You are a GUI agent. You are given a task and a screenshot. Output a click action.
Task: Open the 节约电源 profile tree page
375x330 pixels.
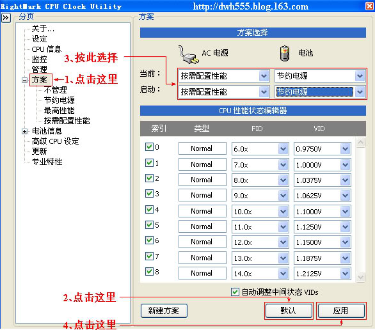click(x=60, y=100)
